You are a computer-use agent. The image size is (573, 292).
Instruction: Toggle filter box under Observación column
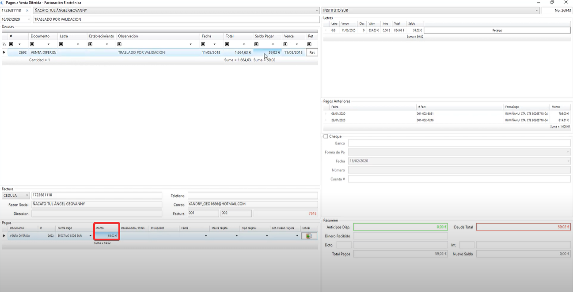pyautogui.click(x=120, y=44)
